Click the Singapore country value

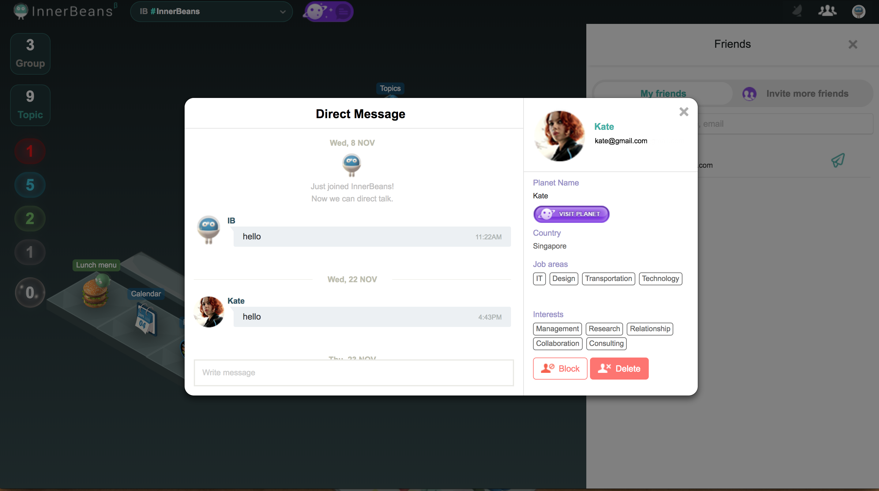coord(550,246)
